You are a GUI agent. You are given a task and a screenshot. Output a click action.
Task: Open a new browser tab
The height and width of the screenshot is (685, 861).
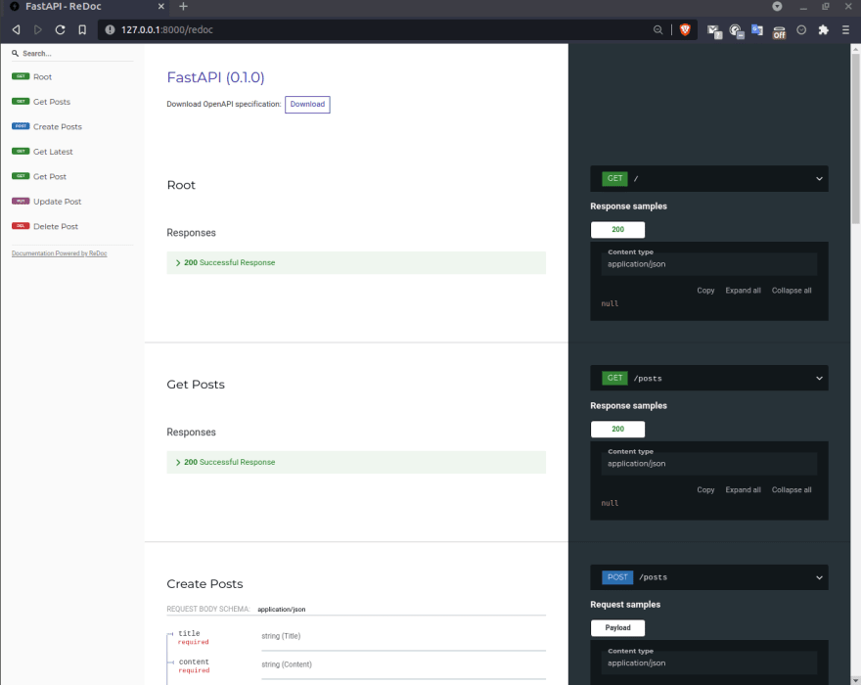click(183, 7)
